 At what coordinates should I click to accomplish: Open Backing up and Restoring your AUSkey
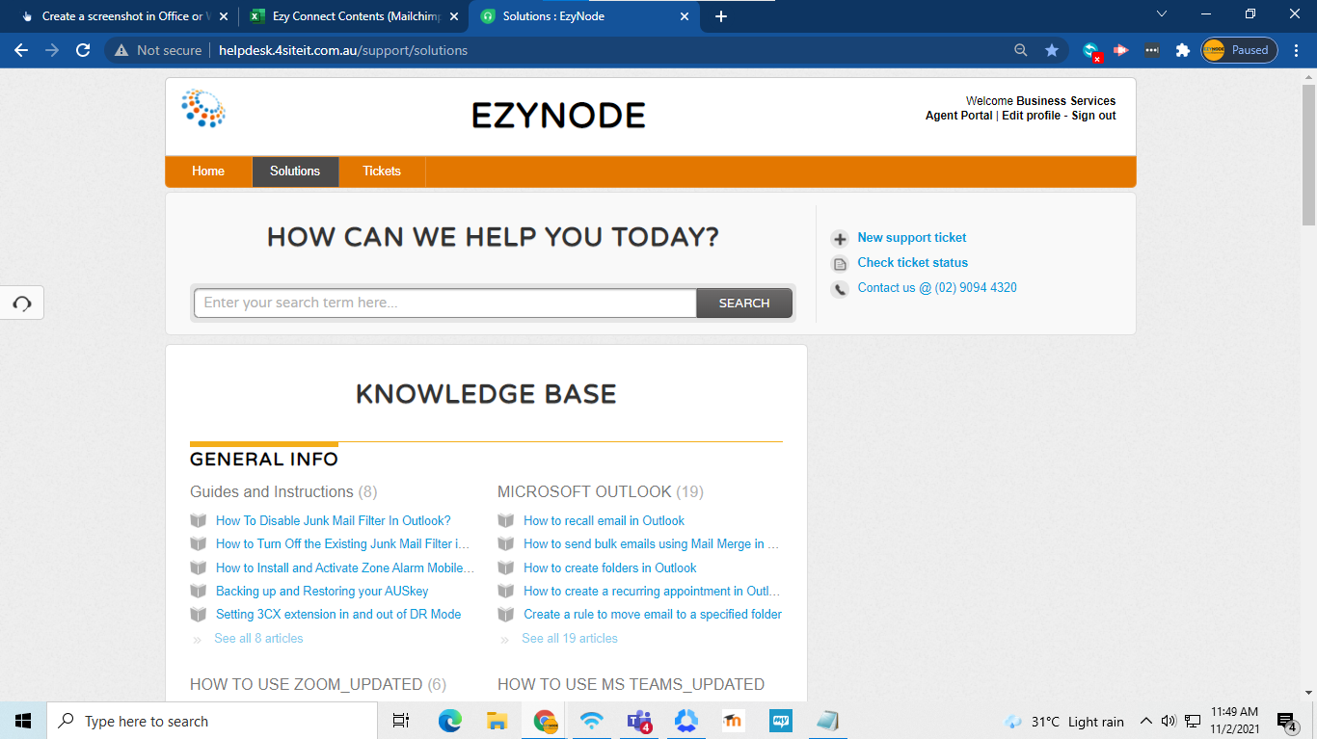tap(322, 591)
